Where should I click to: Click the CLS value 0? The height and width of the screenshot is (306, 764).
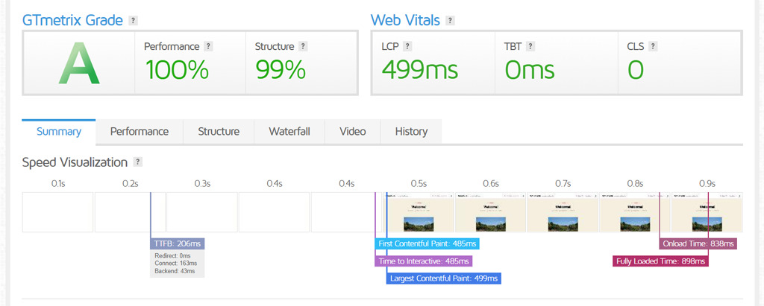[x=636, y=70]
